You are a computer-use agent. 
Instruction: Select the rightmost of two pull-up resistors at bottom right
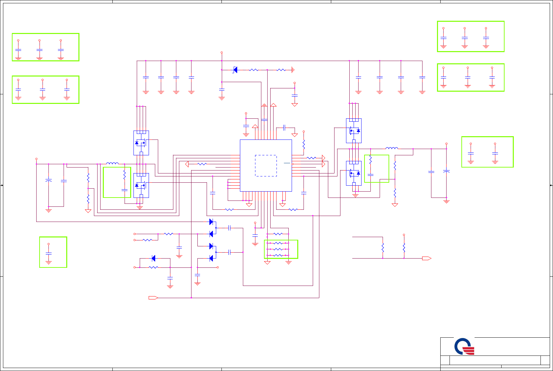[x=404, y=248]
